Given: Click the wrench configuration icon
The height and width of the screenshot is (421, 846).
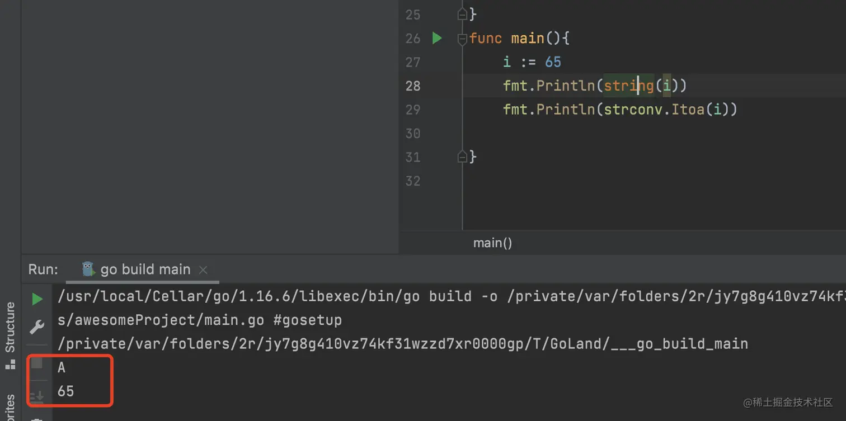Looking at the screenshot, I should point(37,327).
